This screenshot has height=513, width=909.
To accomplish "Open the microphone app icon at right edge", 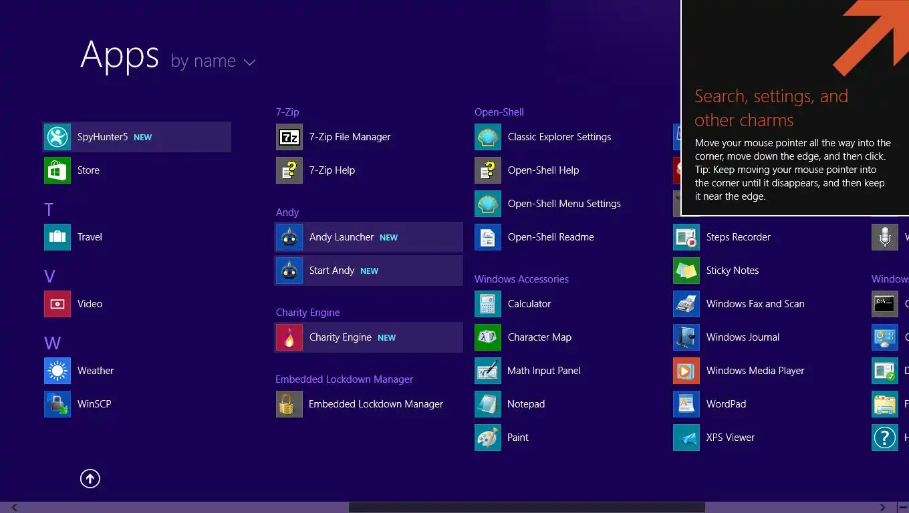I will [x=885, y=237].
